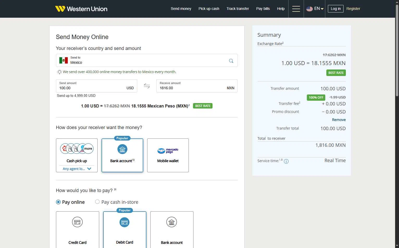This screenshot has width=399, height=248.
Task: Open Track transfer in the navigation
Action: 238,9
